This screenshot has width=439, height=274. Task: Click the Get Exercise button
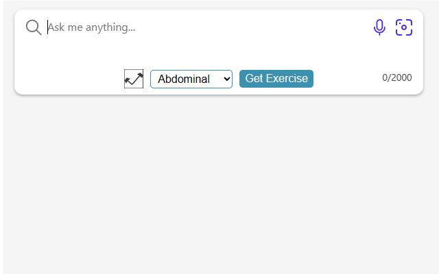point(276,78)
